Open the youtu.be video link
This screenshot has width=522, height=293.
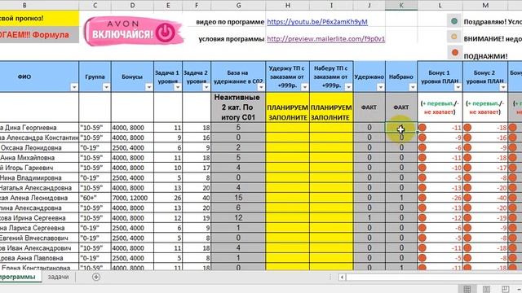[317, 22]
